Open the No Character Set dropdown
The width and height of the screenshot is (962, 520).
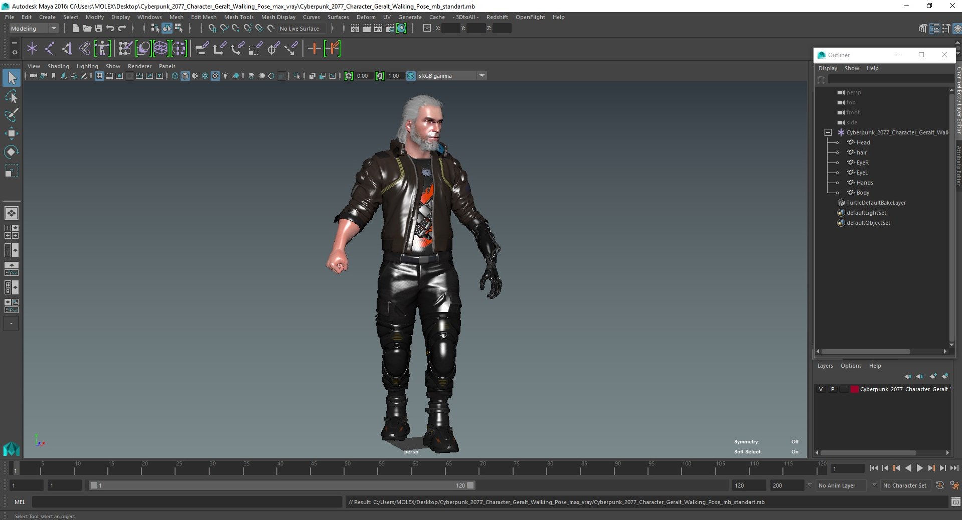coord(905,485)
